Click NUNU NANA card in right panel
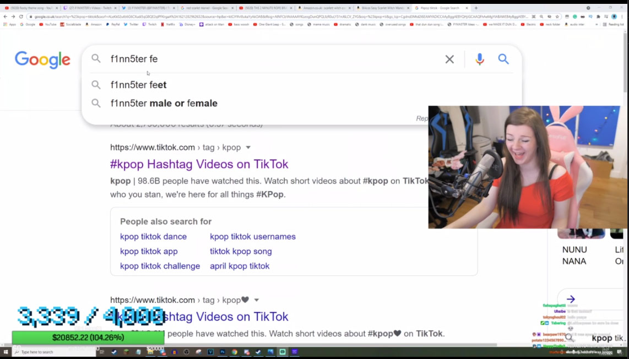 581,247
